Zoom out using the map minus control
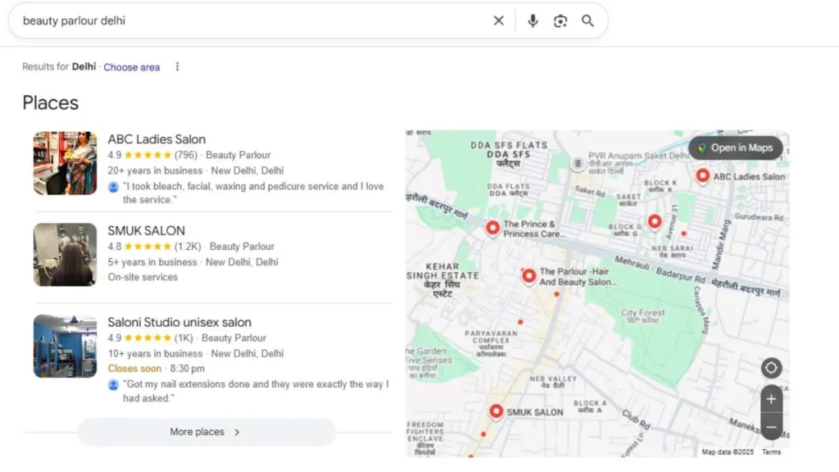The height and width of the screenshot is (472, 839). (771, 426)
